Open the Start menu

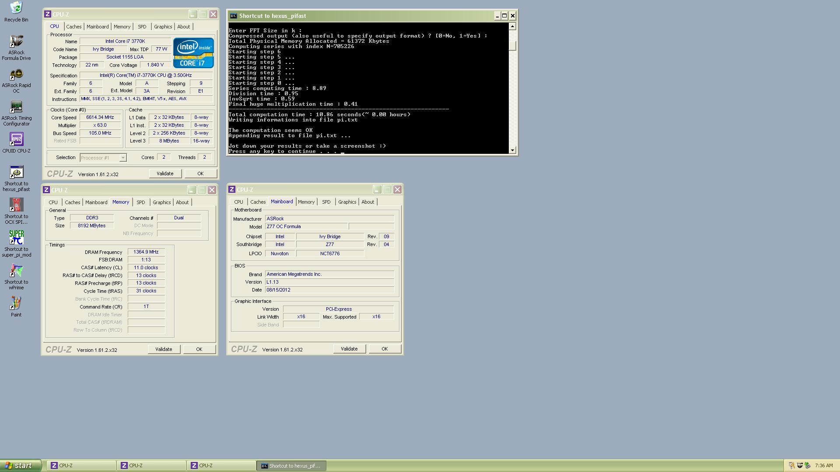pos(21,465)
